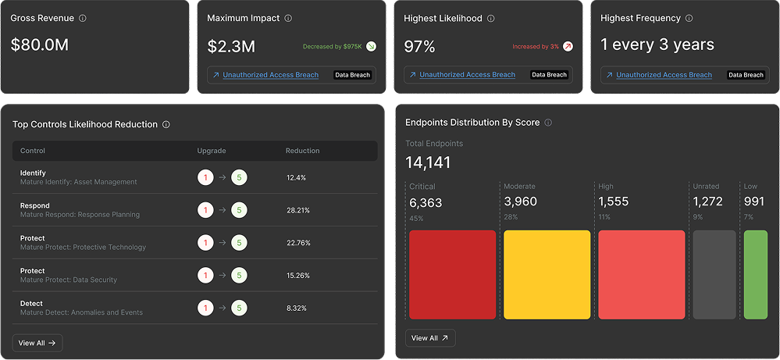Click info icon beside Maximum Impact
Image resolution: width=780 pixels, height=360 pixels.
point(289,18)
